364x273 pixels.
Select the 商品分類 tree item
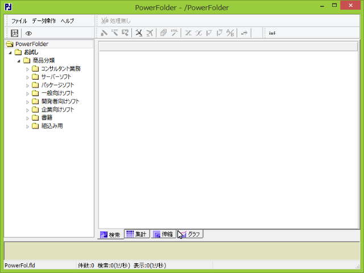pyautogui.click(x=44, y=60)
